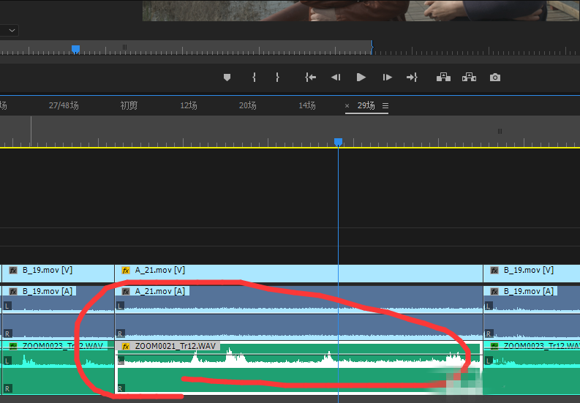Viewport: 580px width, 403px height.
Task: Close the 29场 sequence tab
Action: pos(347,106)
